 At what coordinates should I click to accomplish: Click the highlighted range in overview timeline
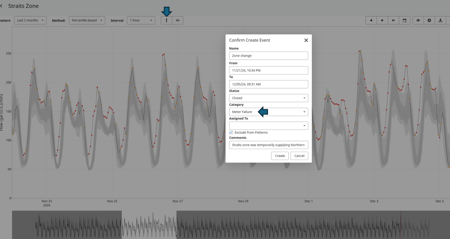[149, 224]
